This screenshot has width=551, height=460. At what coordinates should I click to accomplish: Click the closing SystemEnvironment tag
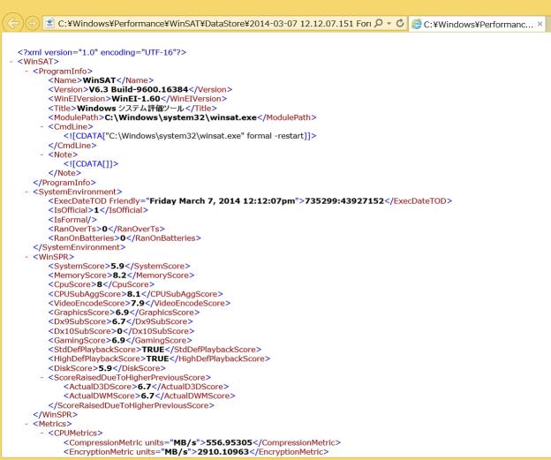pos(79,247)
